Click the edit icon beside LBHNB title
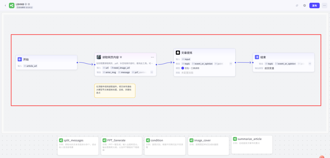Screen dimensions: 330x158 [x=29, y=4]
